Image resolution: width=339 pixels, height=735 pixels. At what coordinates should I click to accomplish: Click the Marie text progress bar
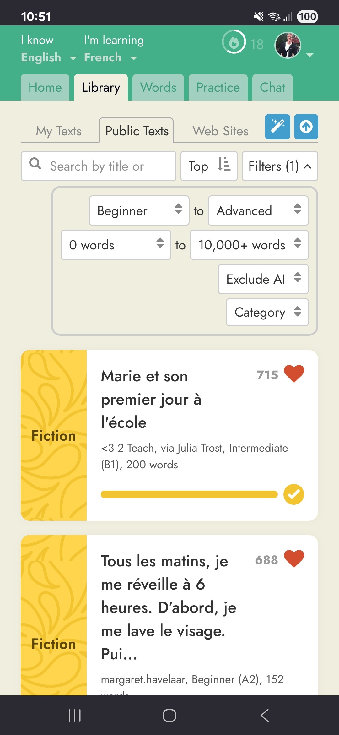(x=189, y=494)
